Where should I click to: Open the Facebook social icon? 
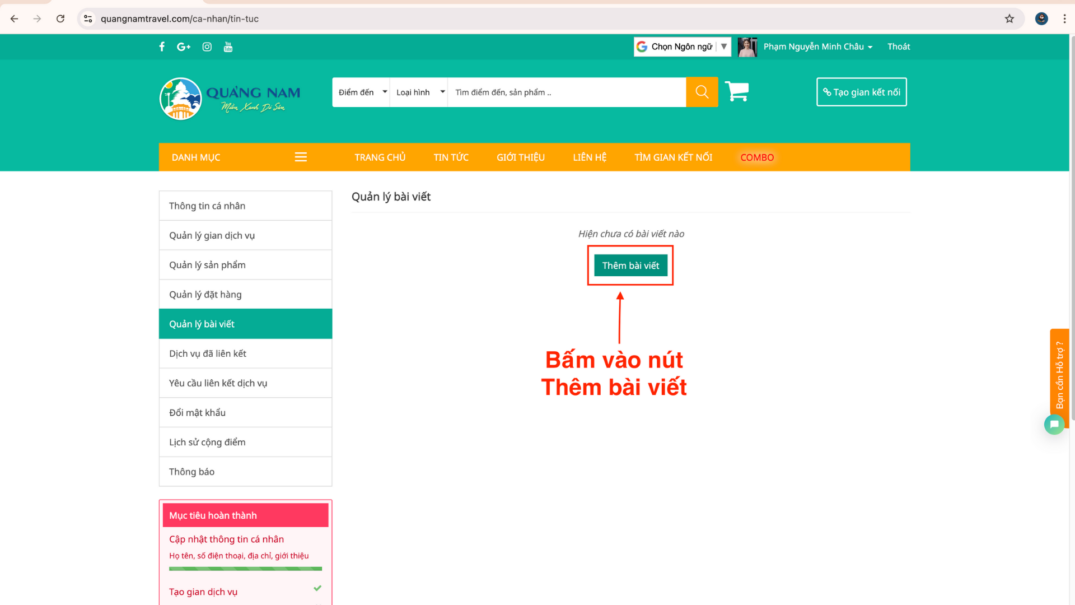pos(162,46)
